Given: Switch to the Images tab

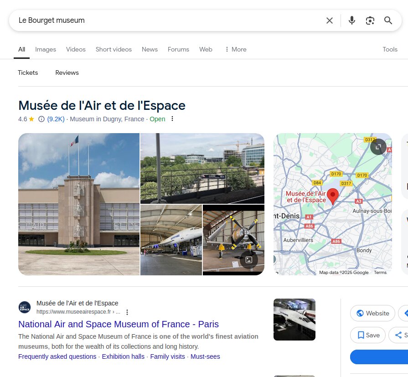Looking at the screenshot, I should pos(46,49).
